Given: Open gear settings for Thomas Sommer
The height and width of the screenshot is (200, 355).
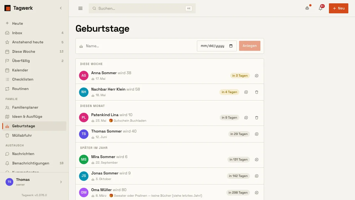Looking at the screenshot, I should click(257, 134).
